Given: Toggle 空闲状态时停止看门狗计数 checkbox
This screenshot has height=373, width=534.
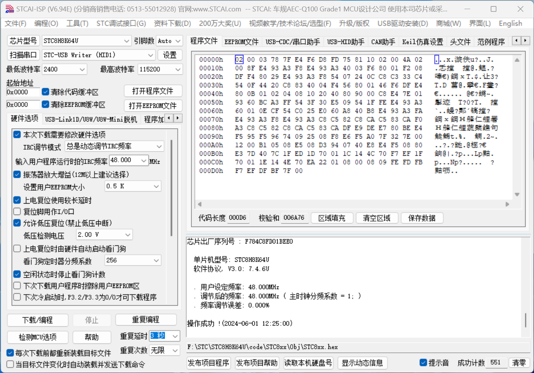Looking at the screenshot, I should pyautogui.click(x=17, y=274).
